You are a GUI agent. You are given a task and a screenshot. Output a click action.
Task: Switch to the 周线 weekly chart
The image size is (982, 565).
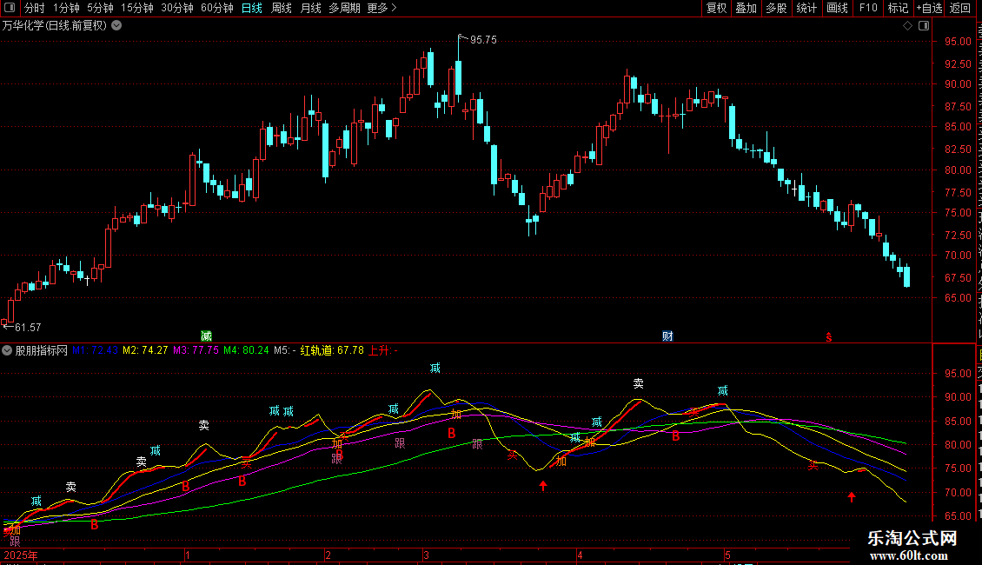coord(282,8)
